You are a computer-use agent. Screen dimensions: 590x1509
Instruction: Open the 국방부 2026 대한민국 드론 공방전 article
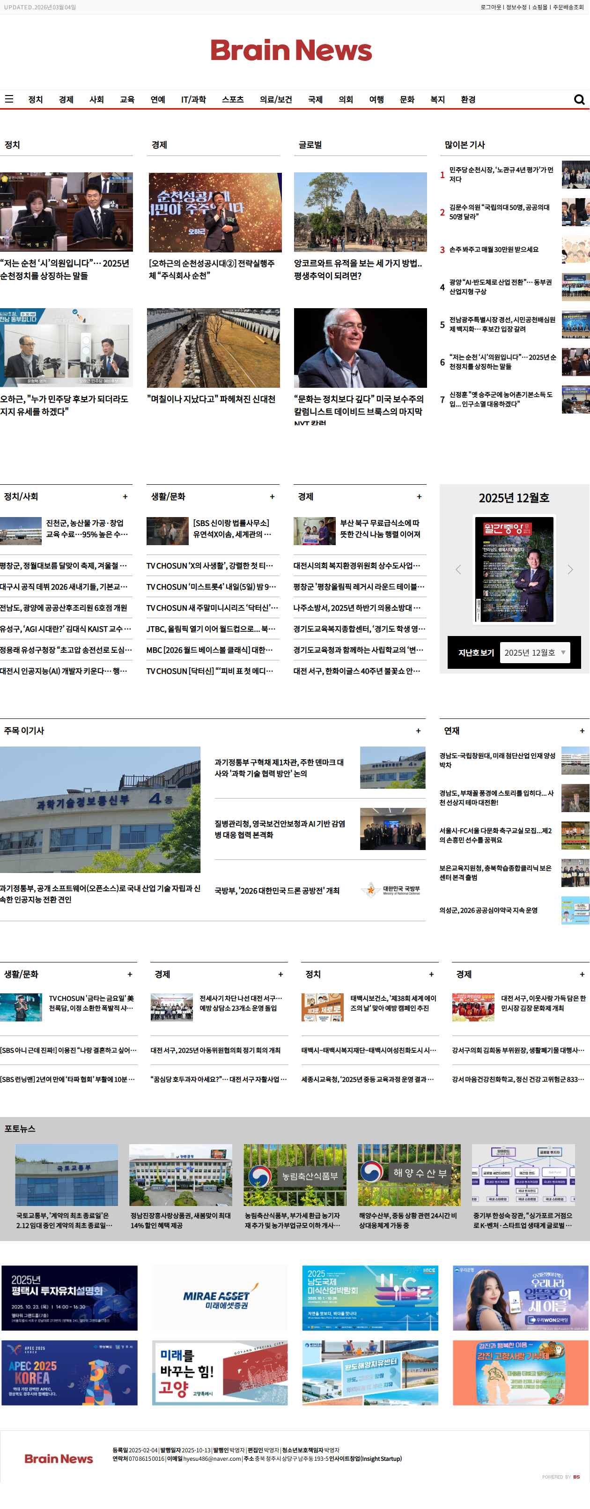tap(277, 890)
